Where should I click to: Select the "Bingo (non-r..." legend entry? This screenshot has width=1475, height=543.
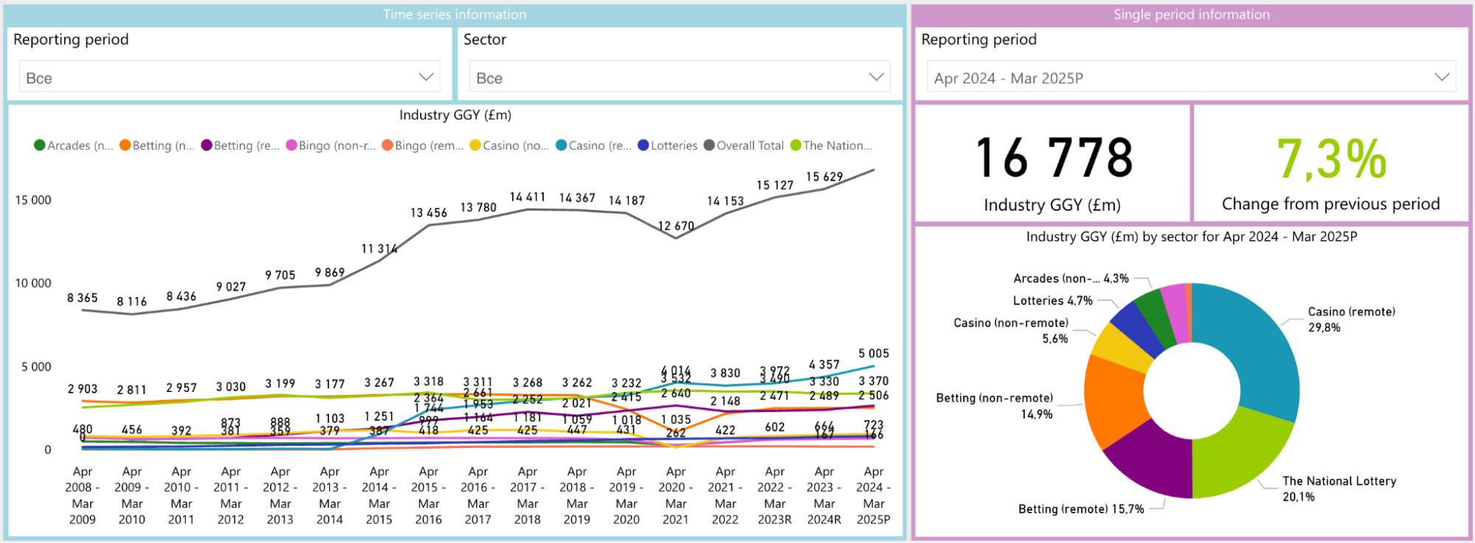point(331,145)
